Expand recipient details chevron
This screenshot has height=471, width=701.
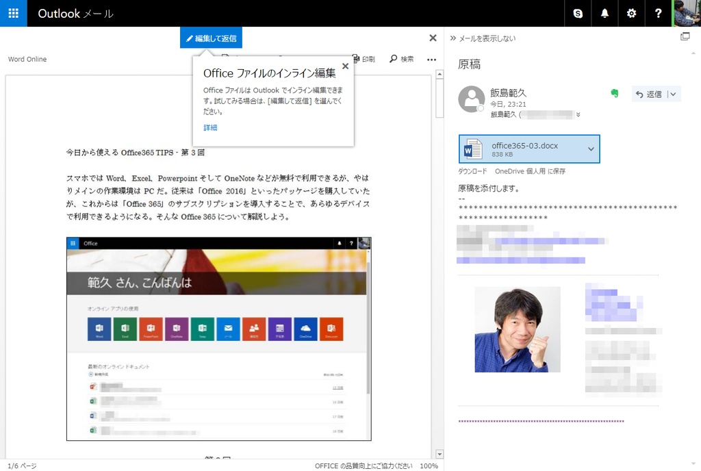point(578,115)
